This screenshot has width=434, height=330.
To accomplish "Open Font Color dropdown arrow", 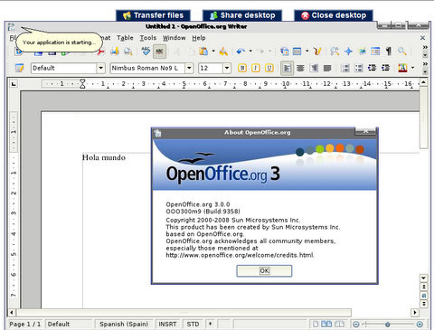I will (x=413, y=68).
